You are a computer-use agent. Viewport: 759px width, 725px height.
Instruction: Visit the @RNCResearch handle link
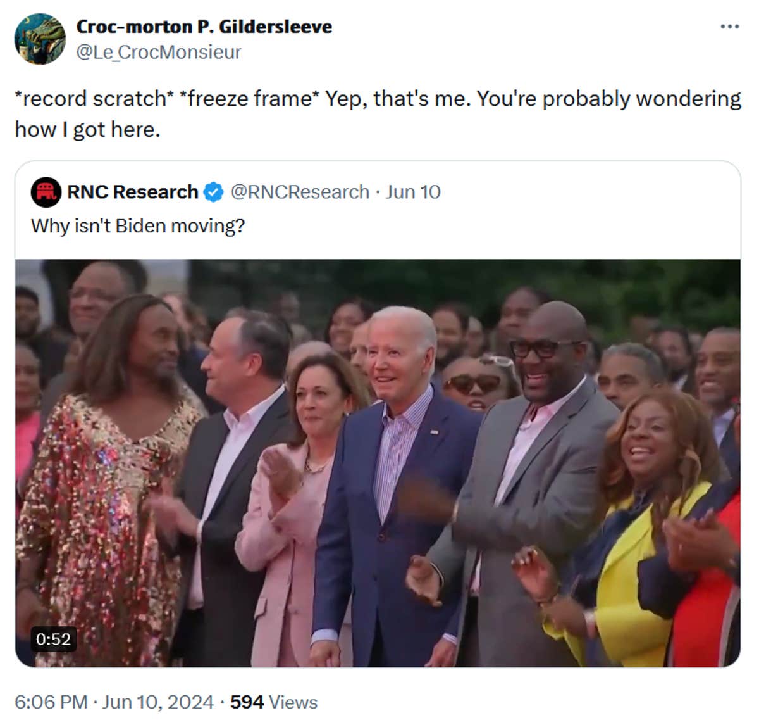point(300,192)
